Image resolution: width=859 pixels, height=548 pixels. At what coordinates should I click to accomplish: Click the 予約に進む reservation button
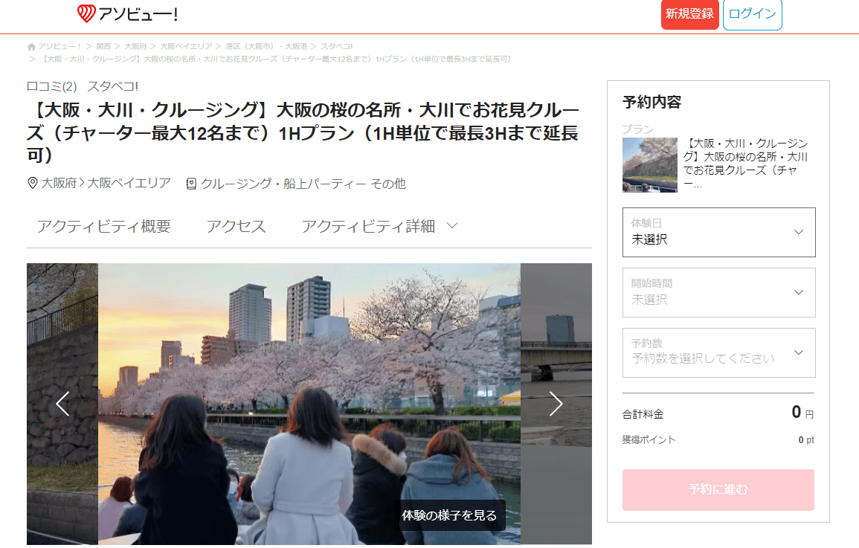(717, 489)
